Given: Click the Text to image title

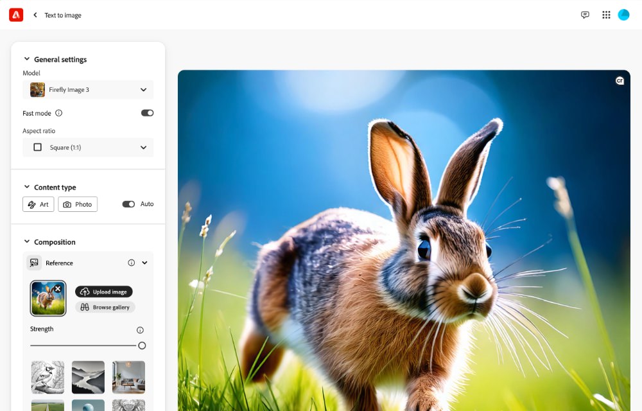Looking at the screenshot, I should [x=63, y=15].
